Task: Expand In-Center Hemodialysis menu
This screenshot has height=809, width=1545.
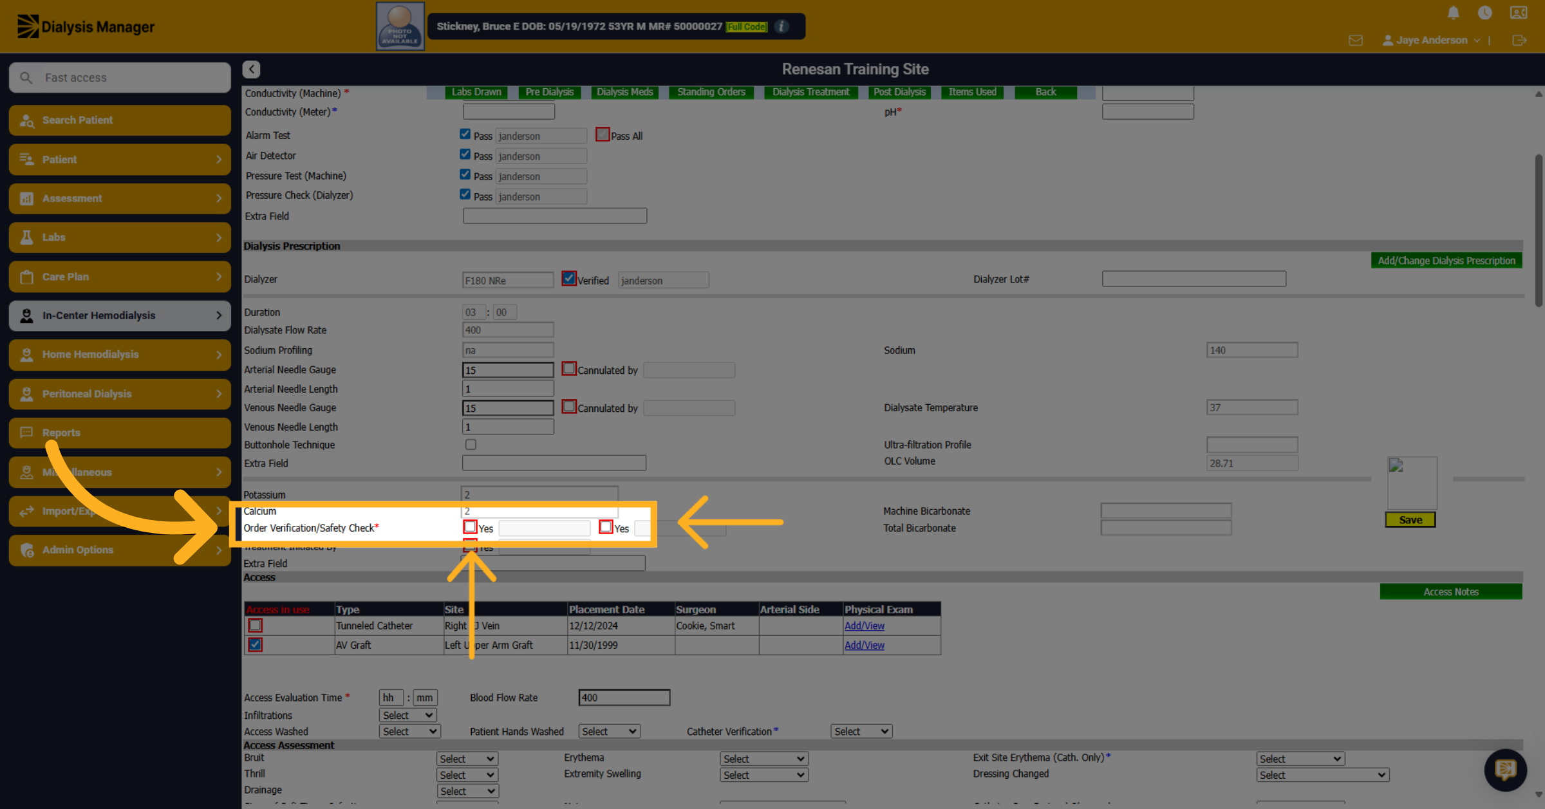Action: 120,316
